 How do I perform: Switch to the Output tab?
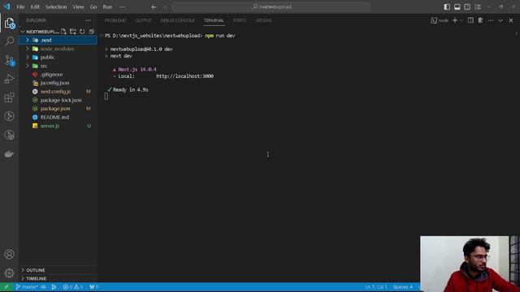[143, 20]
